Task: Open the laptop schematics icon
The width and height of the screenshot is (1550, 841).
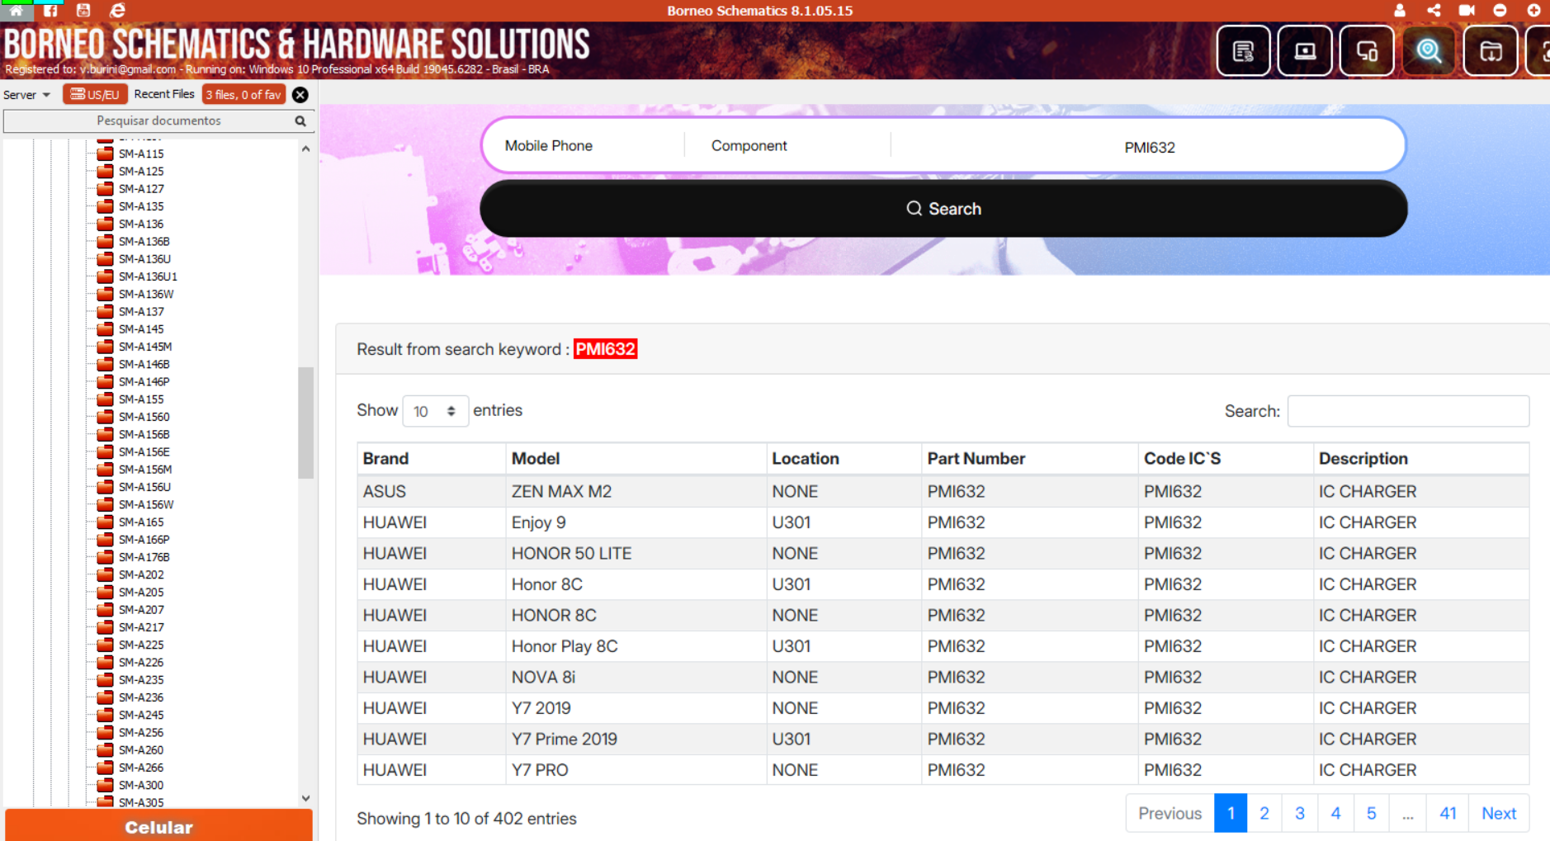Action: [1305, 51]
